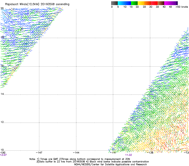Click the 'Data buffer is 22 hrs' note line
This screenshot has width=189, height=166.
coord(92,162)
